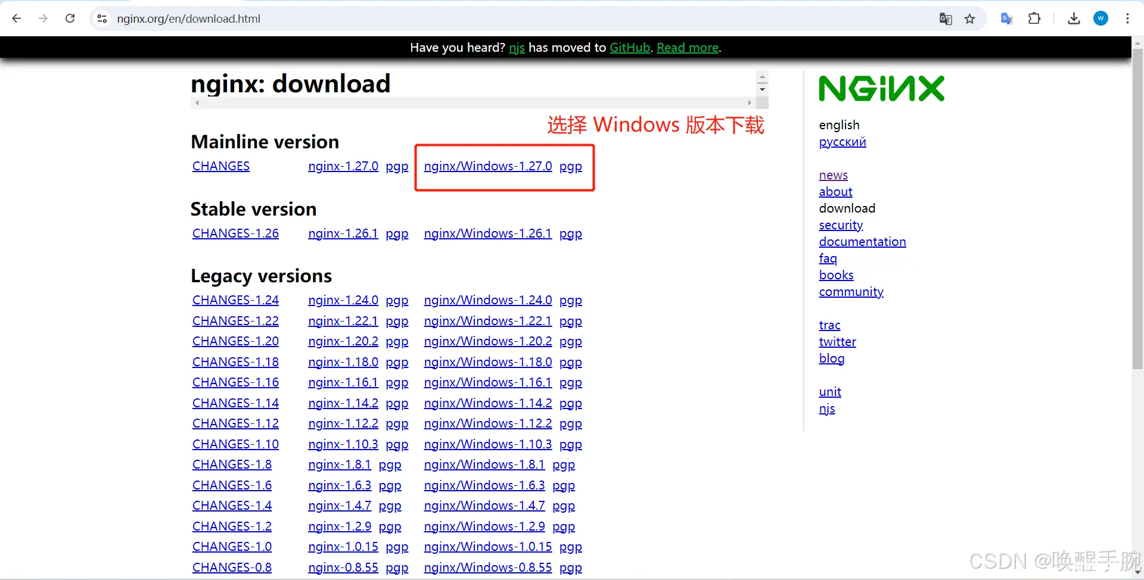Open CHANGES-1.24 legacy changelog
Screen dimensions: 1144x580
point(235,300)
